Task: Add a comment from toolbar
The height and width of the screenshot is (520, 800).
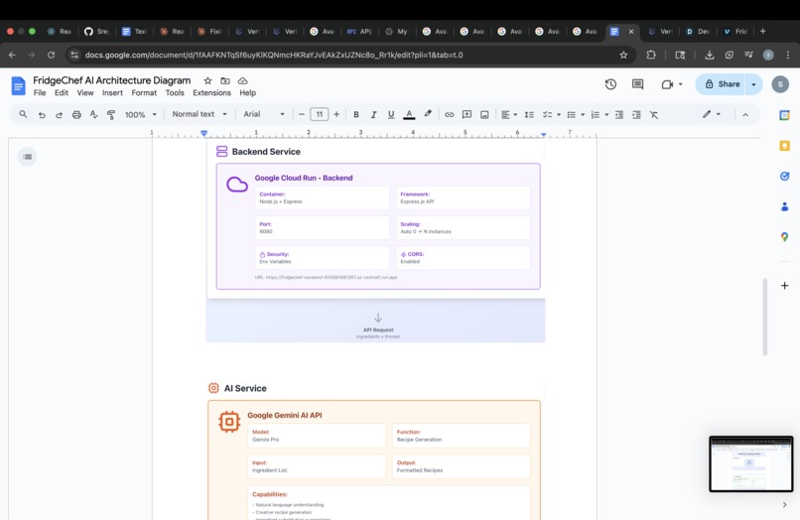Action: 467,115
